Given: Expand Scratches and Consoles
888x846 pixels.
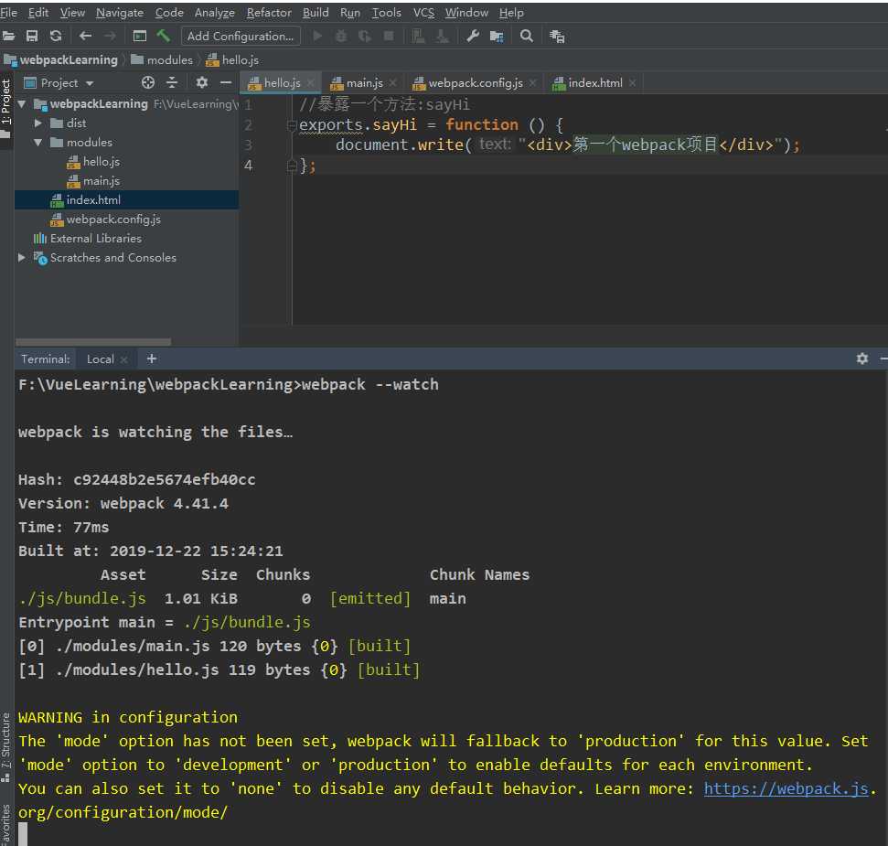Looking at the screenshot, I should pyautogui.click(x=22, y=258).
